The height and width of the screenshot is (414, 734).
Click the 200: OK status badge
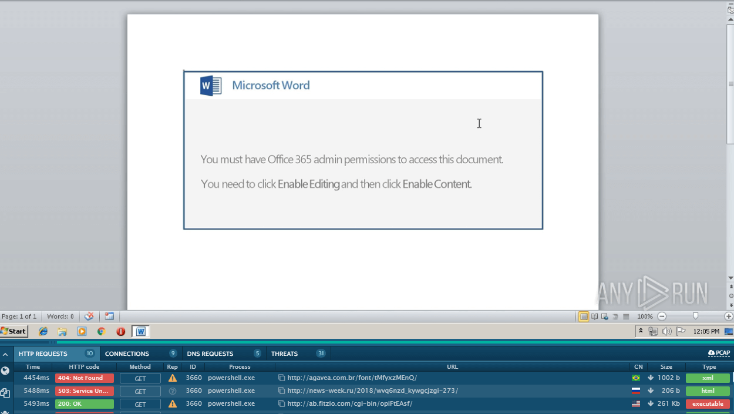(84, 404)
